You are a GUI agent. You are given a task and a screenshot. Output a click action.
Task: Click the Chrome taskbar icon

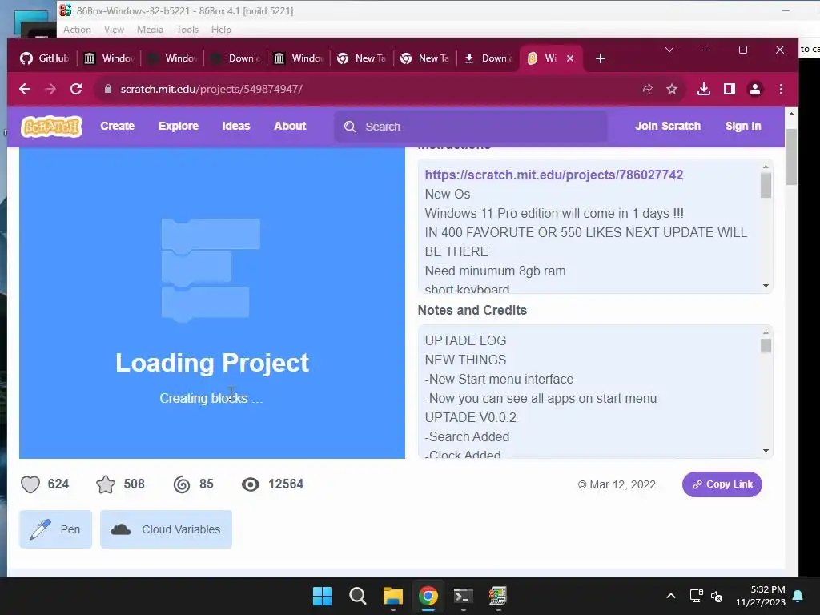click(428, 596)
